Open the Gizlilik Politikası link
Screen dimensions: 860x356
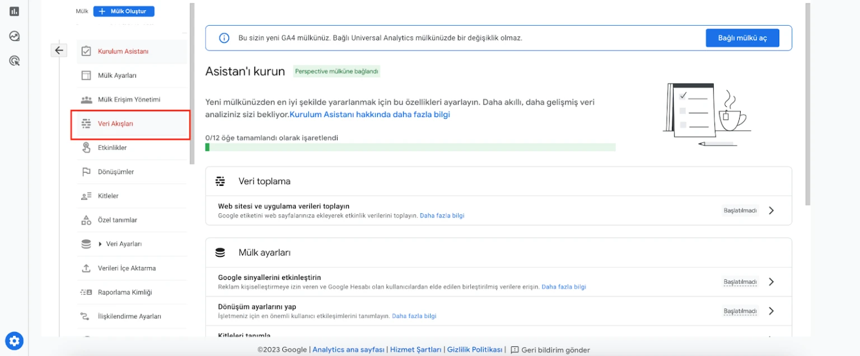(475, 349)
